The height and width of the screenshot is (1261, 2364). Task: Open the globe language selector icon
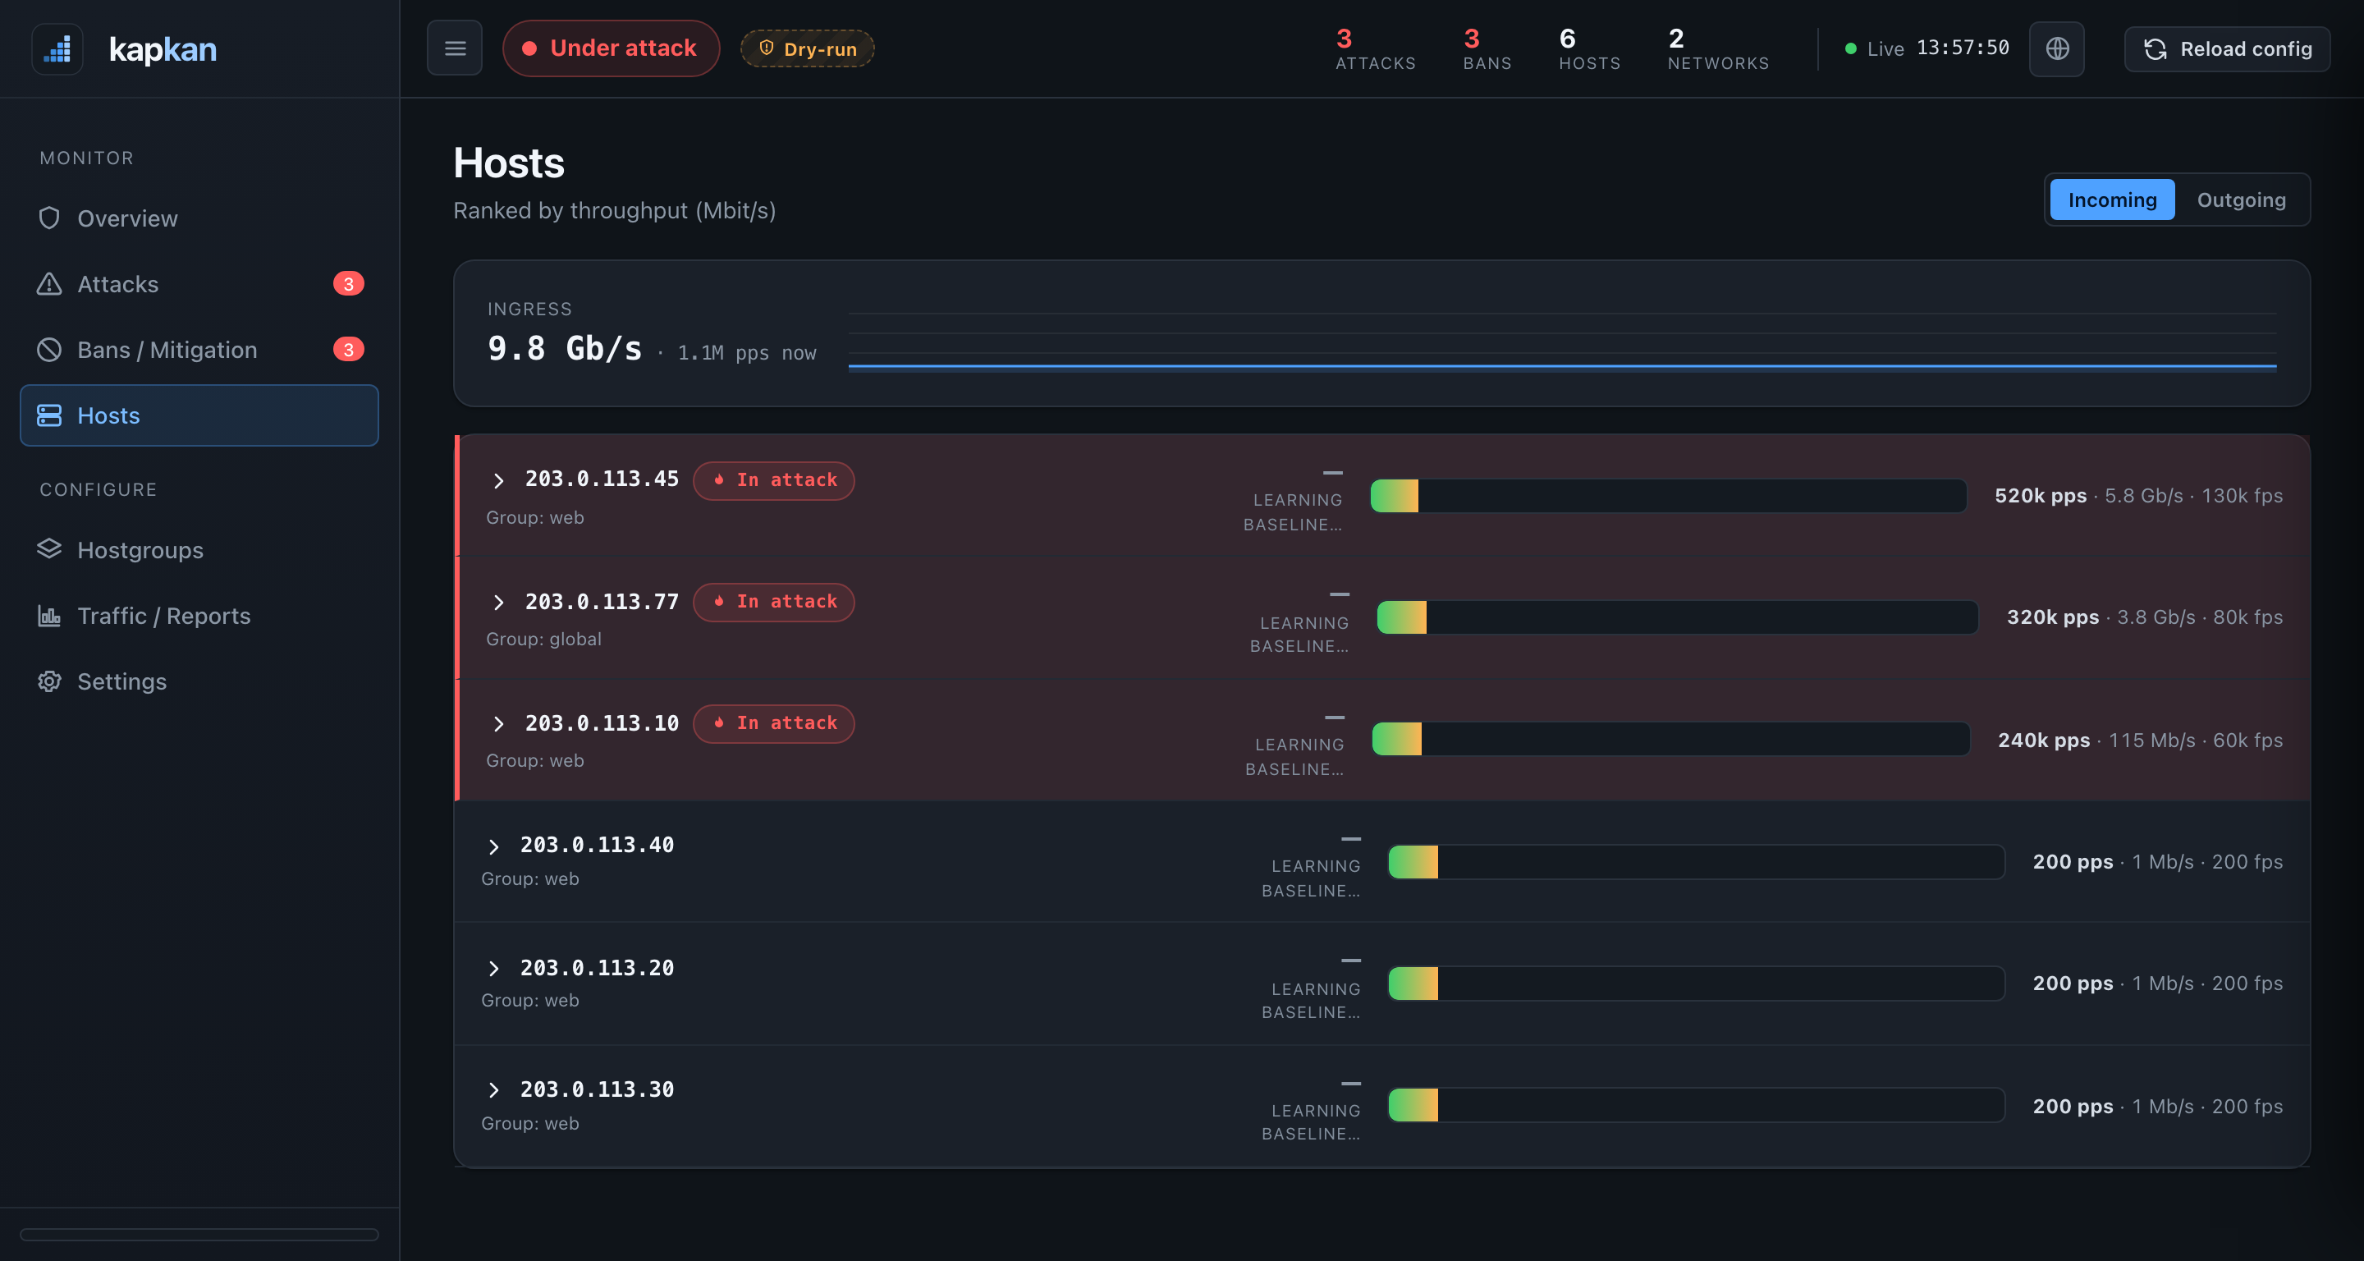(2056, 48)
